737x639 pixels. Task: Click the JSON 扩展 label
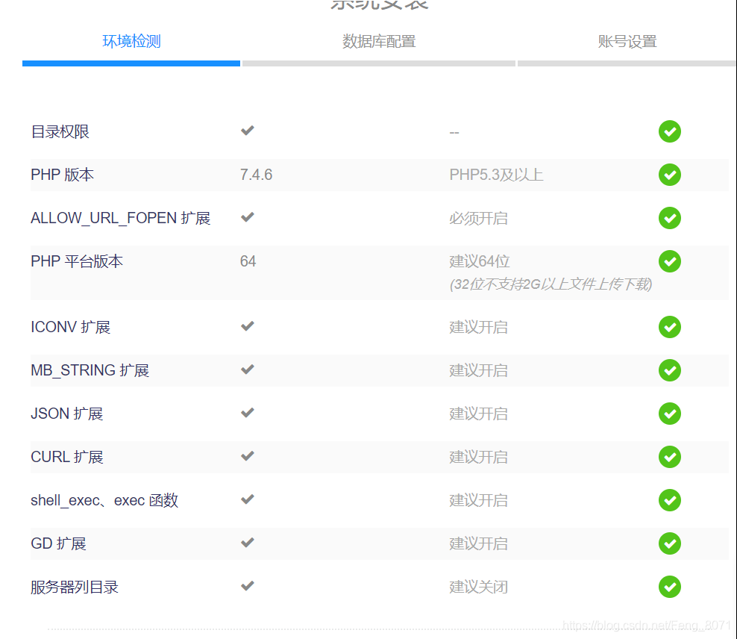[66, 414]
